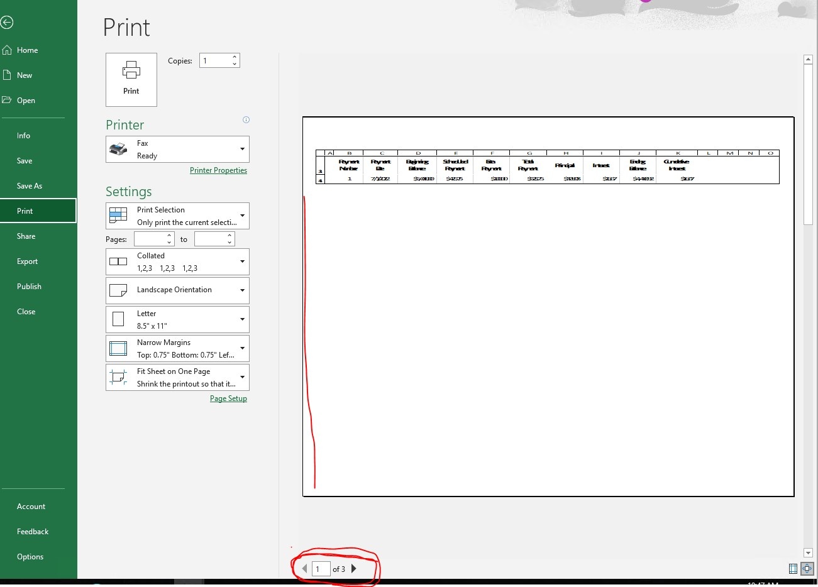The width and height of the screenshot is (818, 587).
Task: Click the print preview page thumbnail
Action: tap(548, 307)
